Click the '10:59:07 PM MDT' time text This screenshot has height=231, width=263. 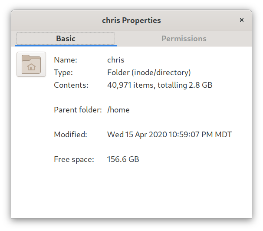coord(200,135)
